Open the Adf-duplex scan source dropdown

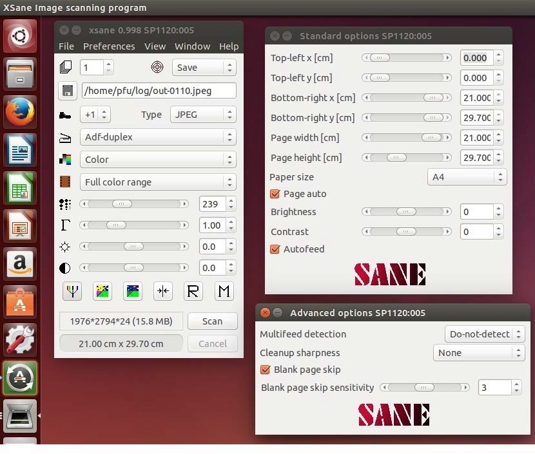157,137
